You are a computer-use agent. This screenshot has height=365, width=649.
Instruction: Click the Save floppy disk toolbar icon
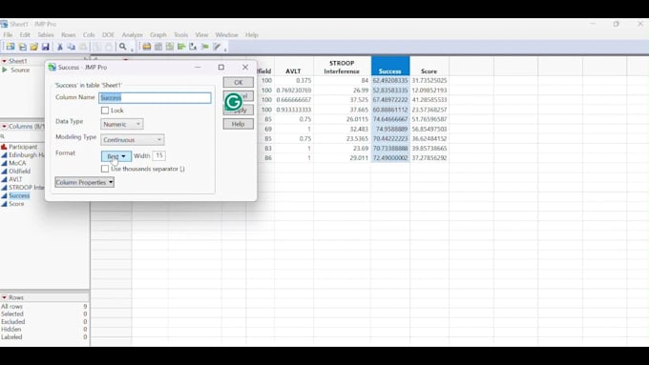coord(46,47)
